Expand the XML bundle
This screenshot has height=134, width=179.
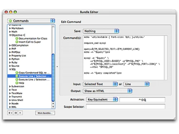pyautogui.click(x=10, y=107)
